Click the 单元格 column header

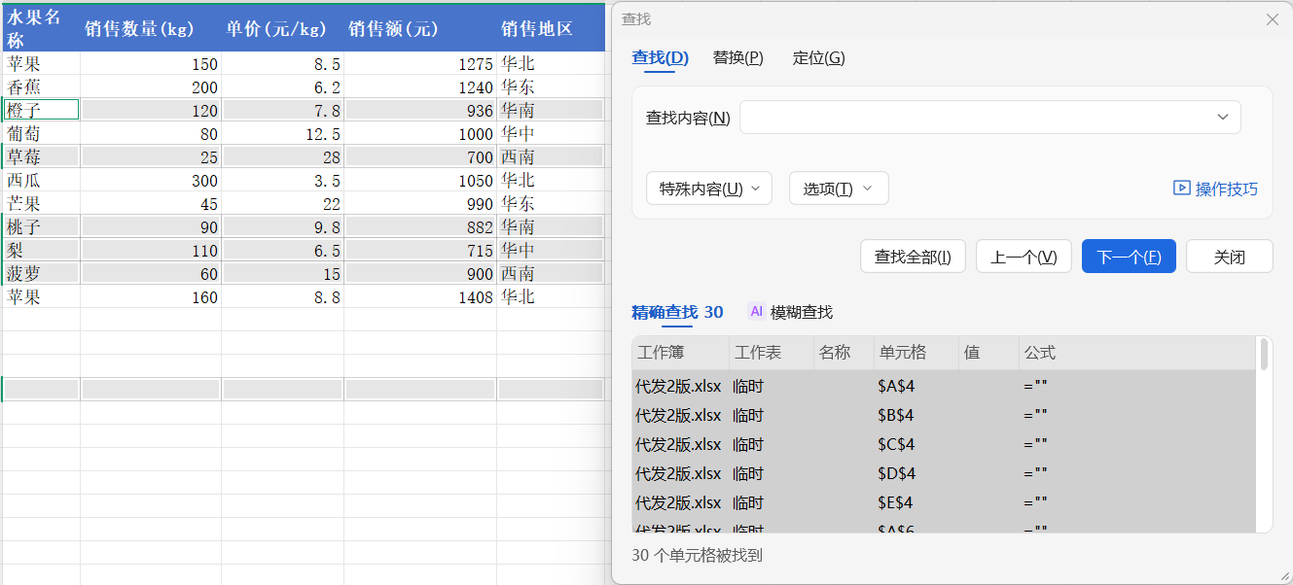coord(916,353)
